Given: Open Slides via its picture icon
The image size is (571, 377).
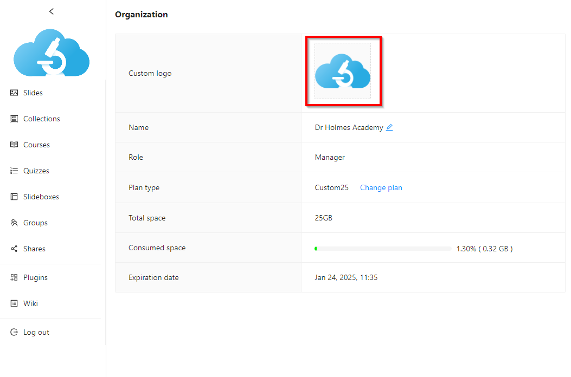Looking at the screenshot, I should click(x=14, y=93).
